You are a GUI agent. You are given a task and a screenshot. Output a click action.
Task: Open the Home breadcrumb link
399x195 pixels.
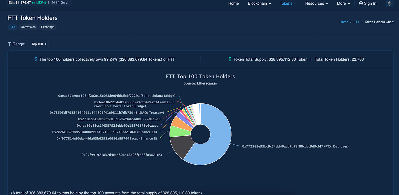click(x=344, y=22)
